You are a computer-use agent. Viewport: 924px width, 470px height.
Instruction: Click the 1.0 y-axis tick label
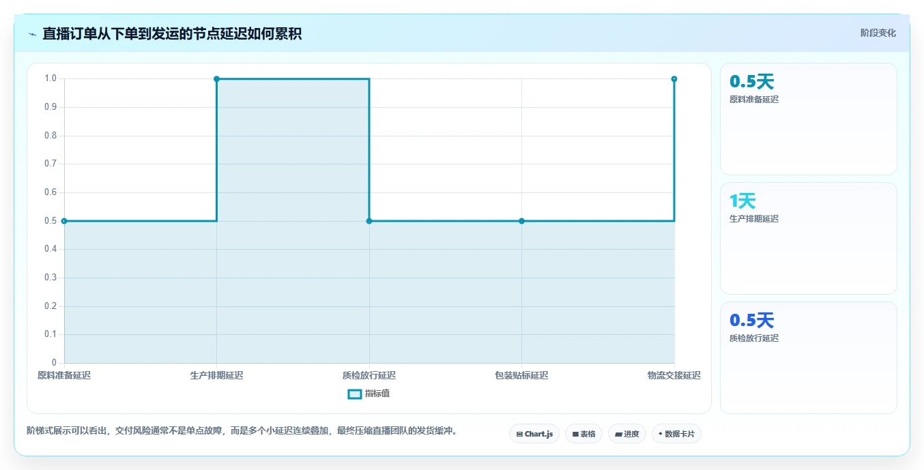coord(51,78)
